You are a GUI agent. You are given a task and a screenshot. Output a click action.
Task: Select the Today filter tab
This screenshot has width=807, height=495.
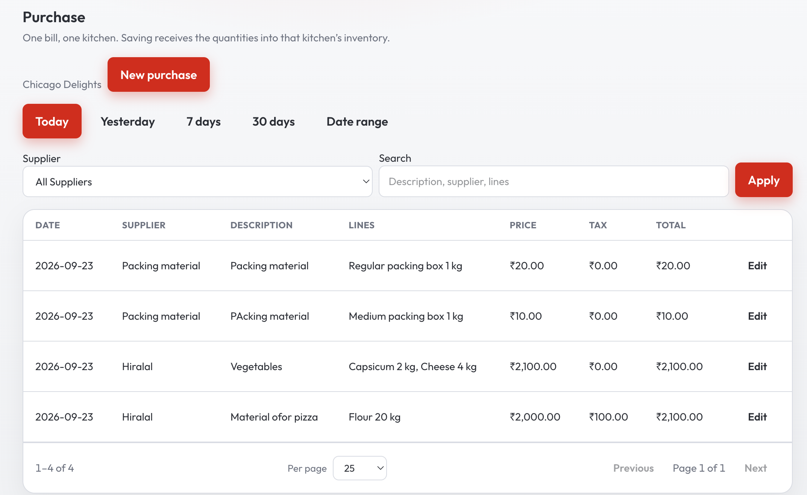click(52, 121)
